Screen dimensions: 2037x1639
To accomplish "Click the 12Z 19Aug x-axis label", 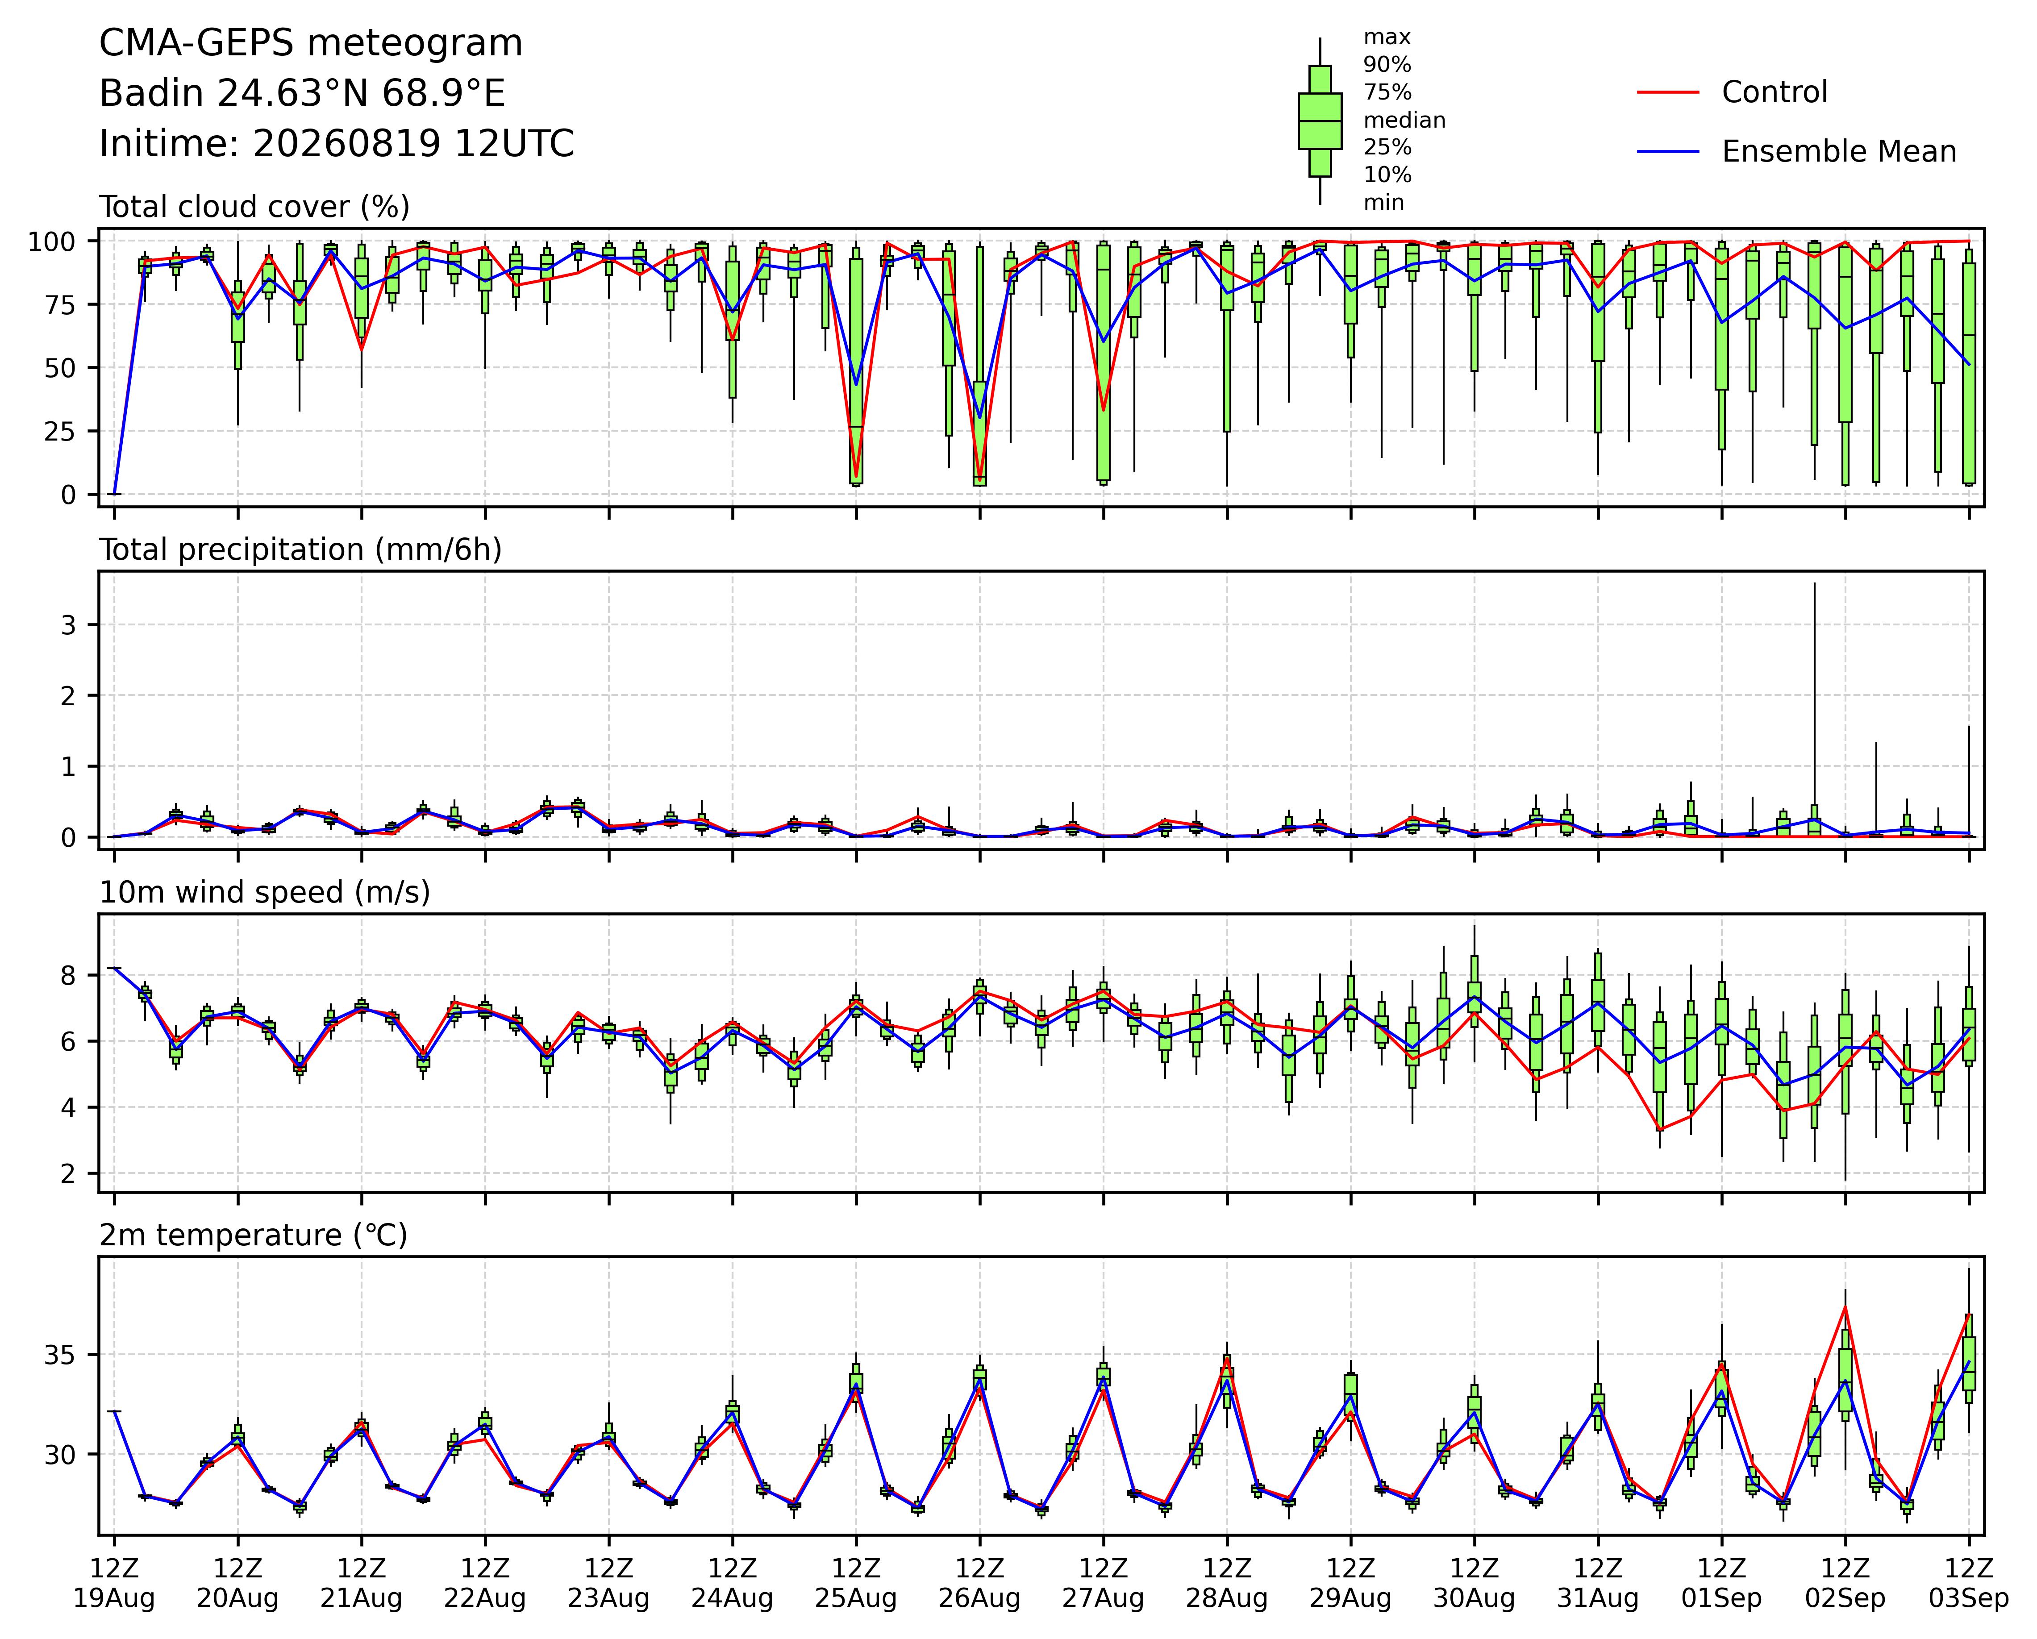I will [114, 1584].
